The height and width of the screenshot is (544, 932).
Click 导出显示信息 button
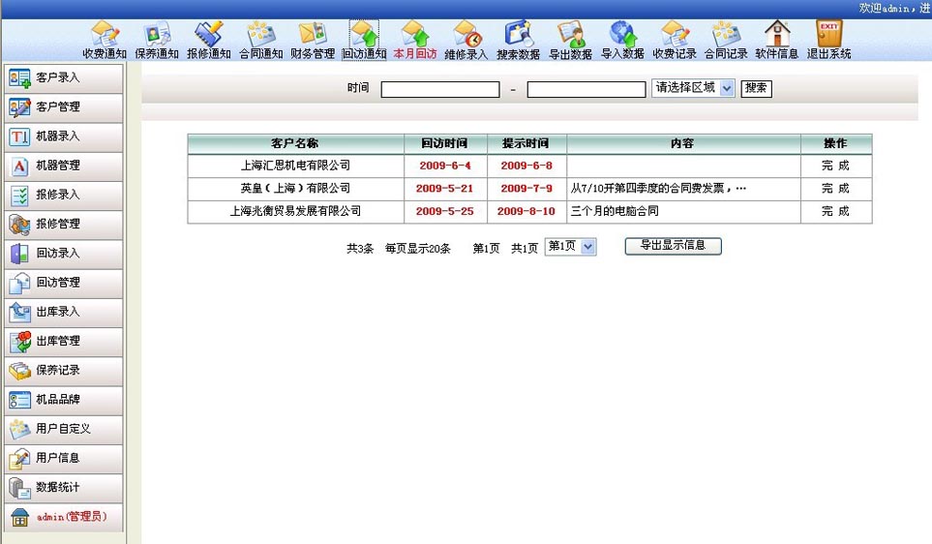(673, 246)
